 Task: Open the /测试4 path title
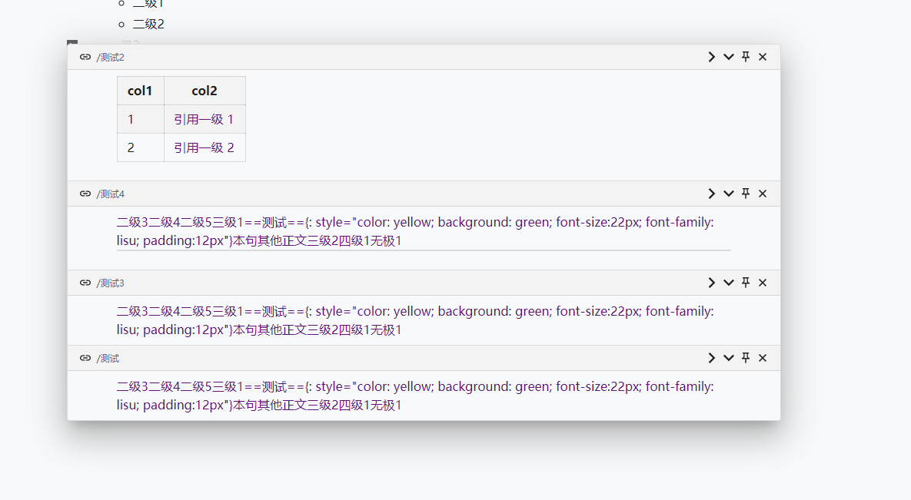[x=111, y=194]
